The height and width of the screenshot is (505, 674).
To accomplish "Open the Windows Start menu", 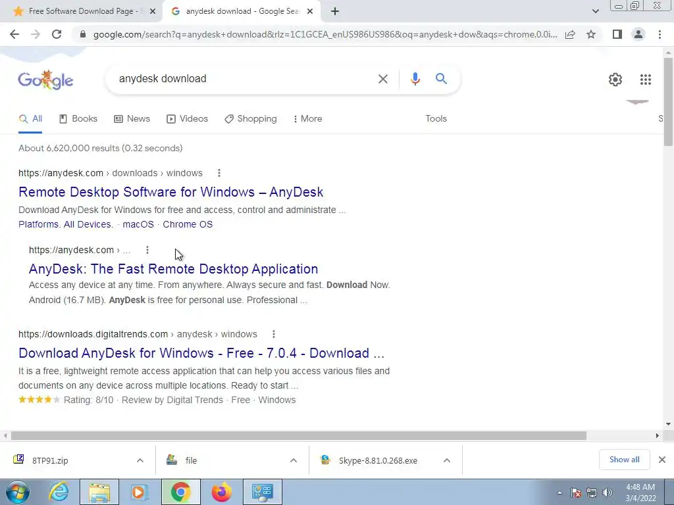I will (18, 492).
